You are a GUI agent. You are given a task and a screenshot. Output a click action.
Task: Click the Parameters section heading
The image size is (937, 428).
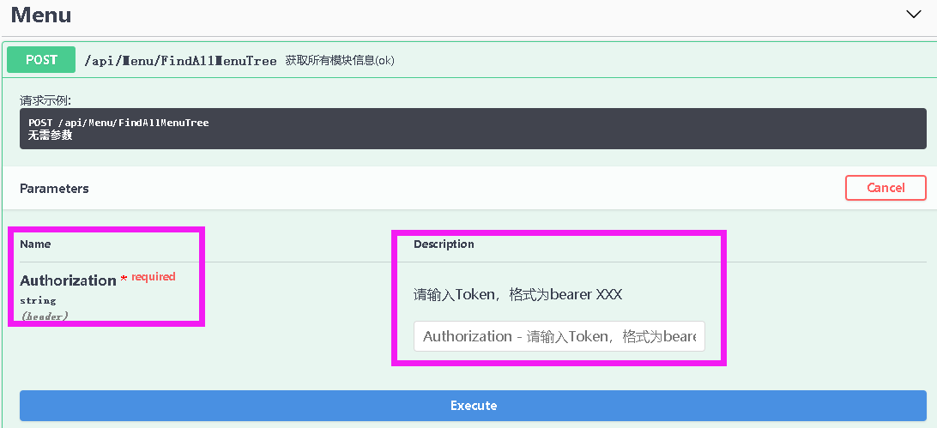pos(54,188)
